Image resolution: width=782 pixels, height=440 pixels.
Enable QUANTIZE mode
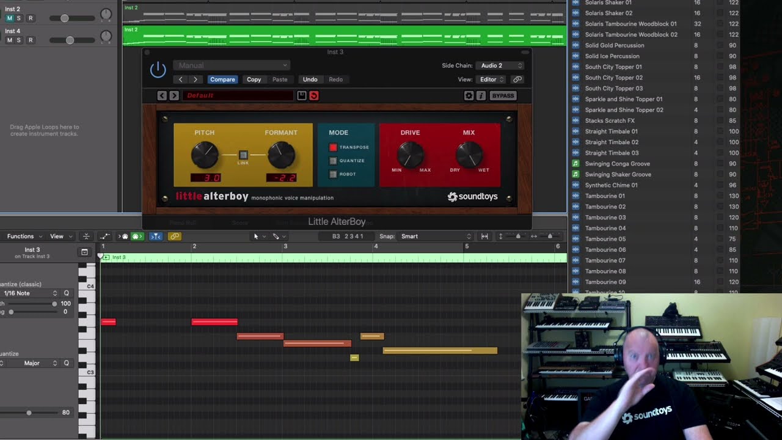click(333, 161)
